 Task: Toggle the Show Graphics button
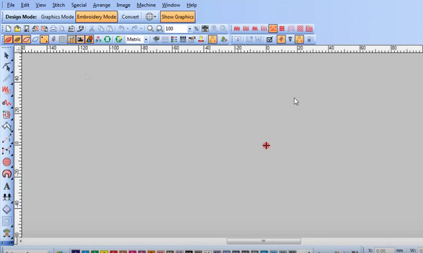pyautogui.click(x=178, y=17)
